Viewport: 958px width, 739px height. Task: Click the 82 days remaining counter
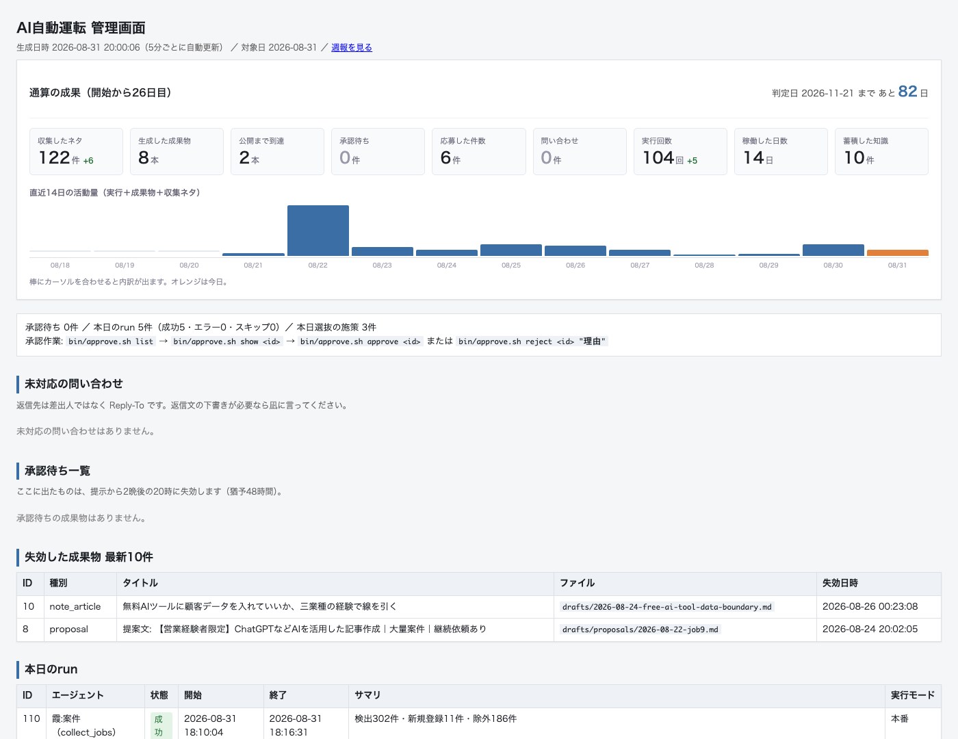pos(907,92)
